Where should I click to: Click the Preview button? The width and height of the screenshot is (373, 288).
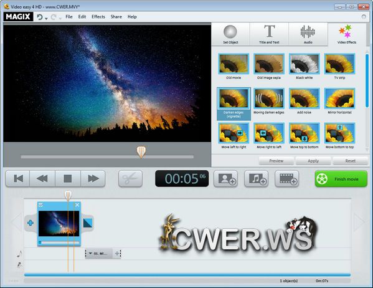click(x=276, y=161)
